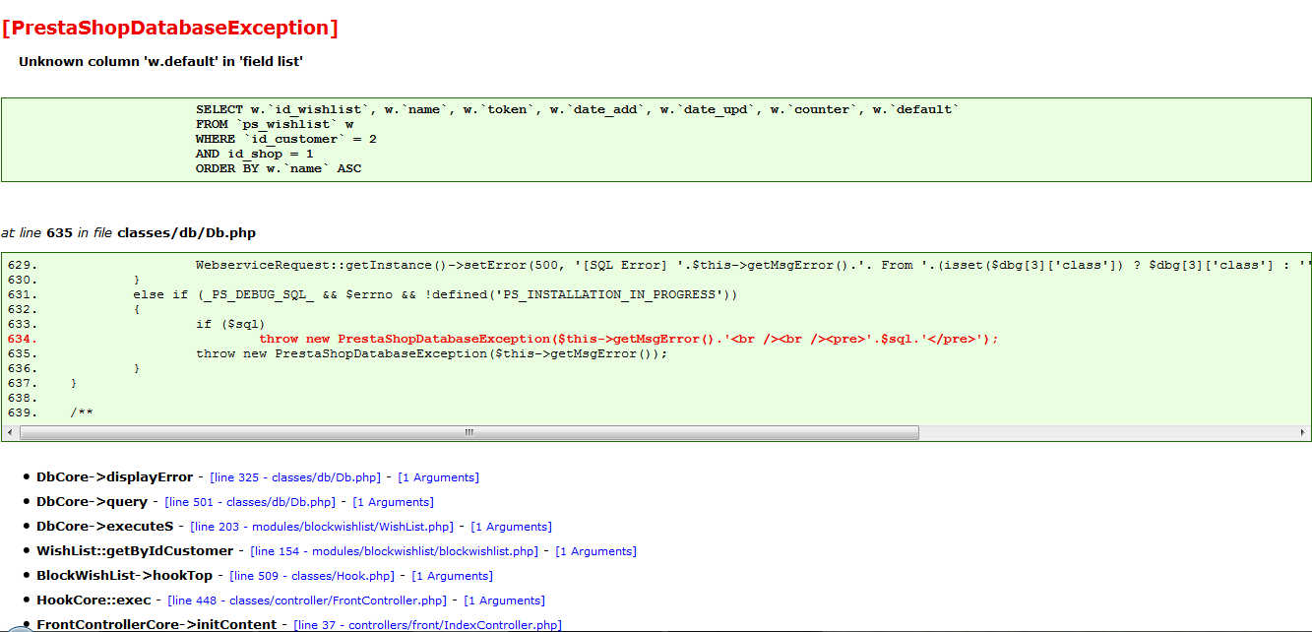The image size is (1312, 632).
Task: Click the PrestaShopDatabaseException heading
Action: click(169, 29)
